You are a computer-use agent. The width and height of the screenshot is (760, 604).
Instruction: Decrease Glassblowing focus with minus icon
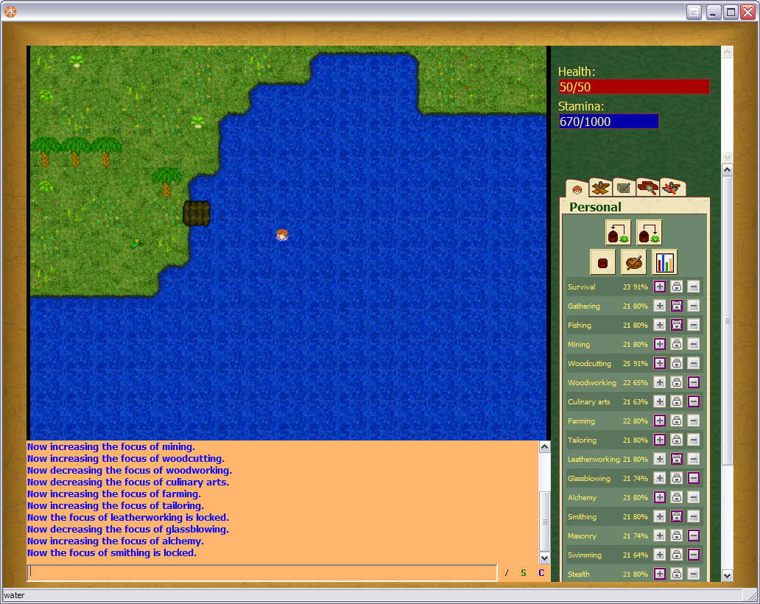click(694, 478)
